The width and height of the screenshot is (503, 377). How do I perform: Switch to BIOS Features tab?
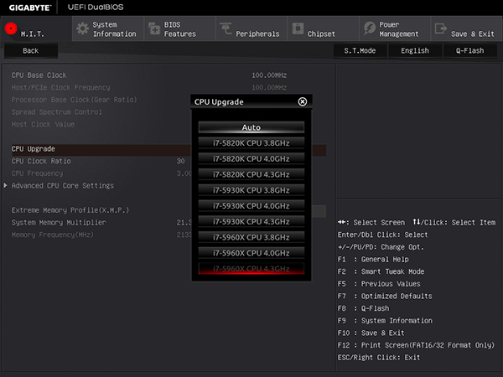point(180,28)
